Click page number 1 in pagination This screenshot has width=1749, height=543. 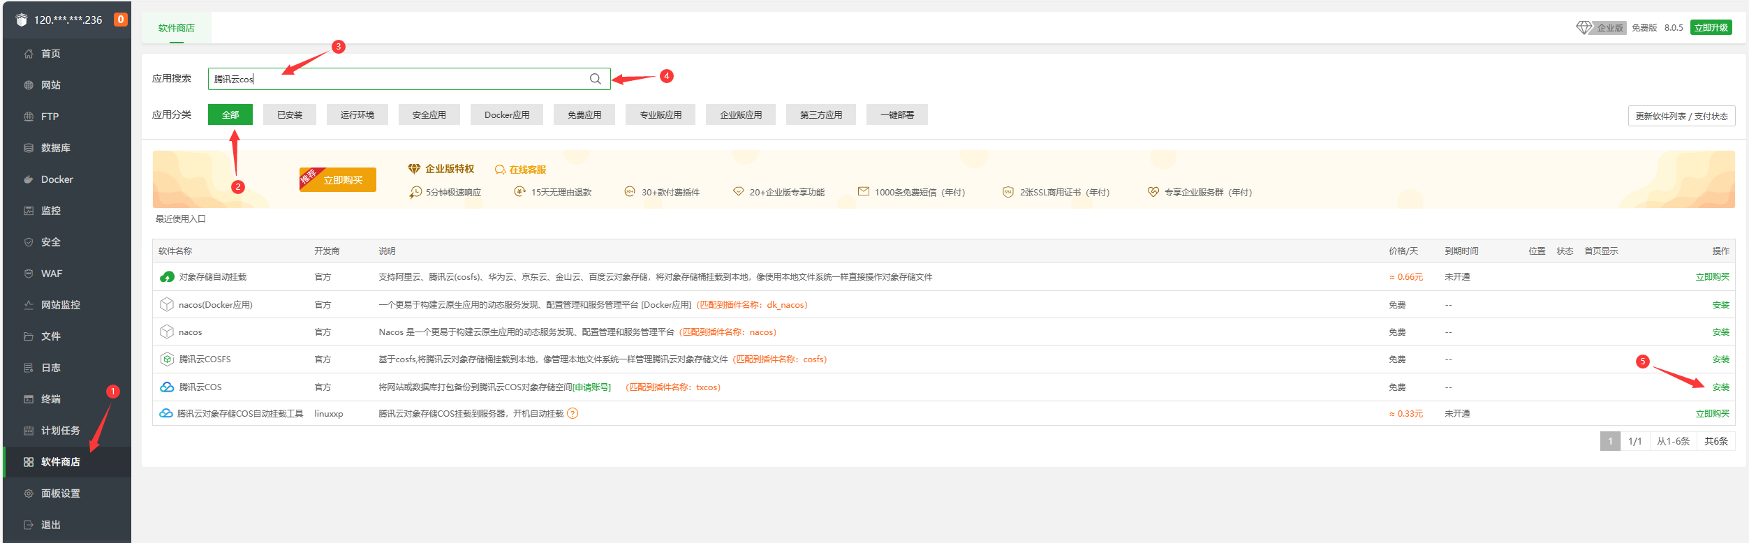[1610, 441]
